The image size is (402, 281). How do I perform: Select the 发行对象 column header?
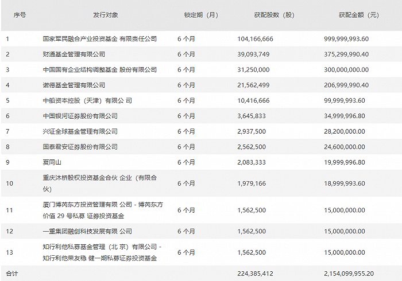[x=106, y=15]
